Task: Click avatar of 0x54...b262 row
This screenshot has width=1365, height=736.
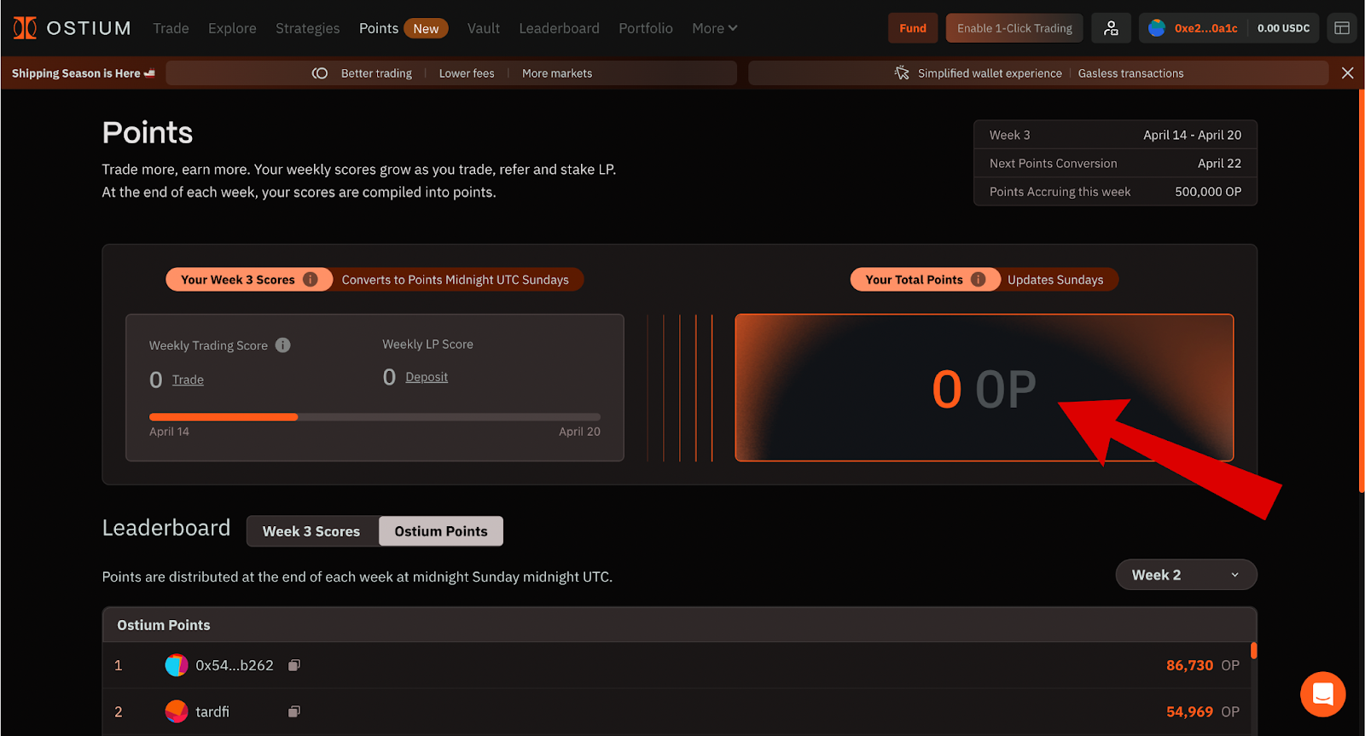Action: click(177, 665)
